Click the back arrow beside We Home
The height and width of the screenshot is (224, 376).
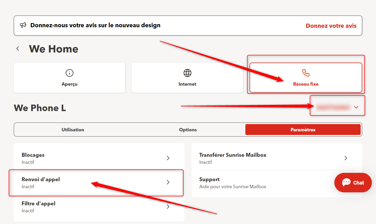click(18, 49)
